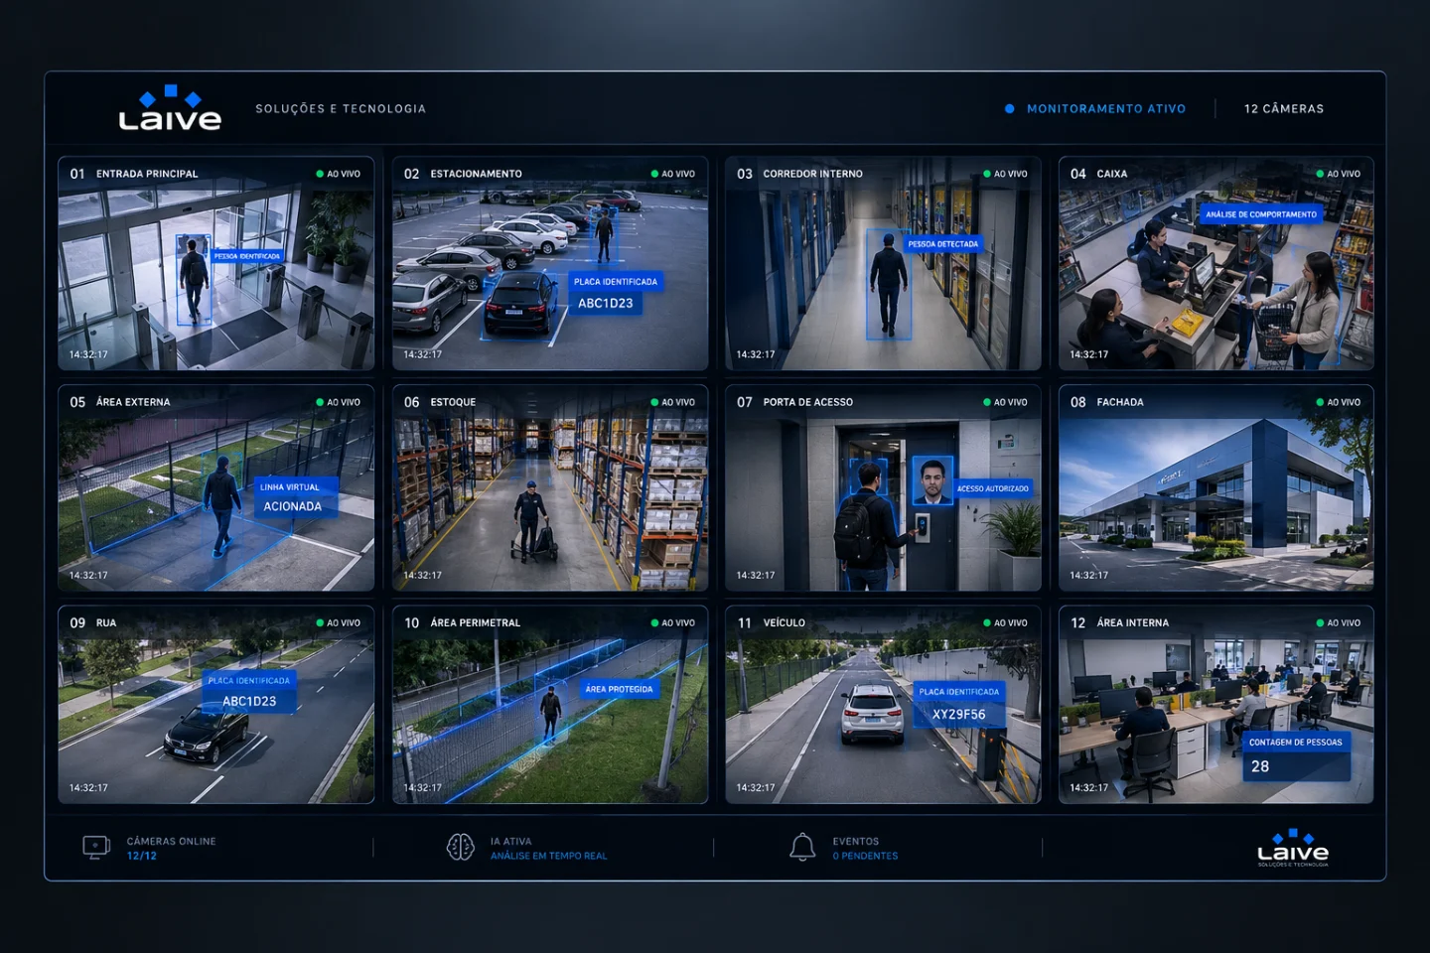
Task: Click the Contagem de Pessoas 28 tag
Action: click(x=1296, y=755)
